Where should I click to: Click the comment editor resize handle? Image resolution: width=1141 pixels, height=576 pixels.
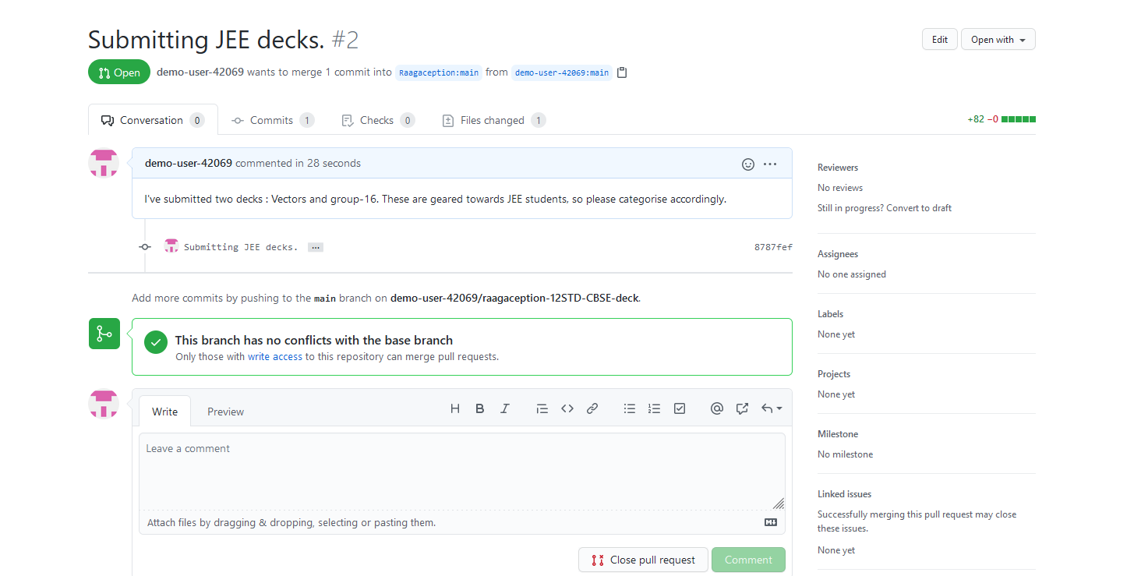[779, 504]
